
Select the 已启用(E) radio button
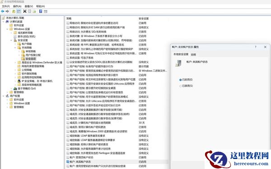pyautogui.click(x=180, y=80)
